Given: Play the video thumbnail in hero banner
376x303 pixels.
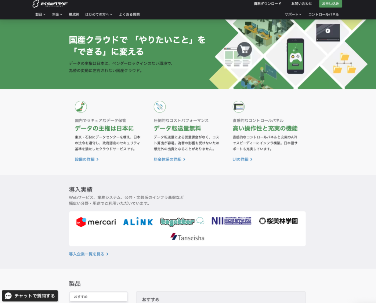Looking at the screenshot, I should coord(328,31).
